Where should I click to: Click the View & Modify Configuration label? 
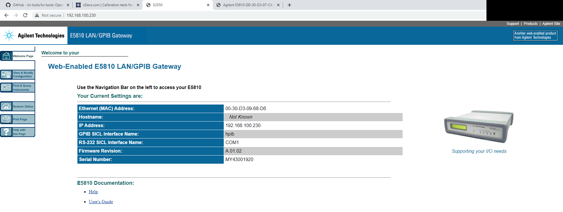23,75
